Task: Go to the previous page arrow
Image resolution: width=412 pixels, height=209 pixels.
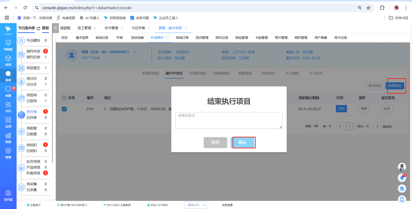Action: 340,126
